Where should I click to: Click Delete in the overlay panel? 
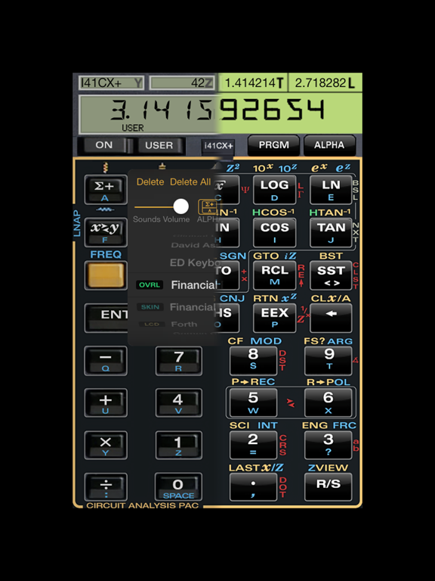(x=150, y=182)
